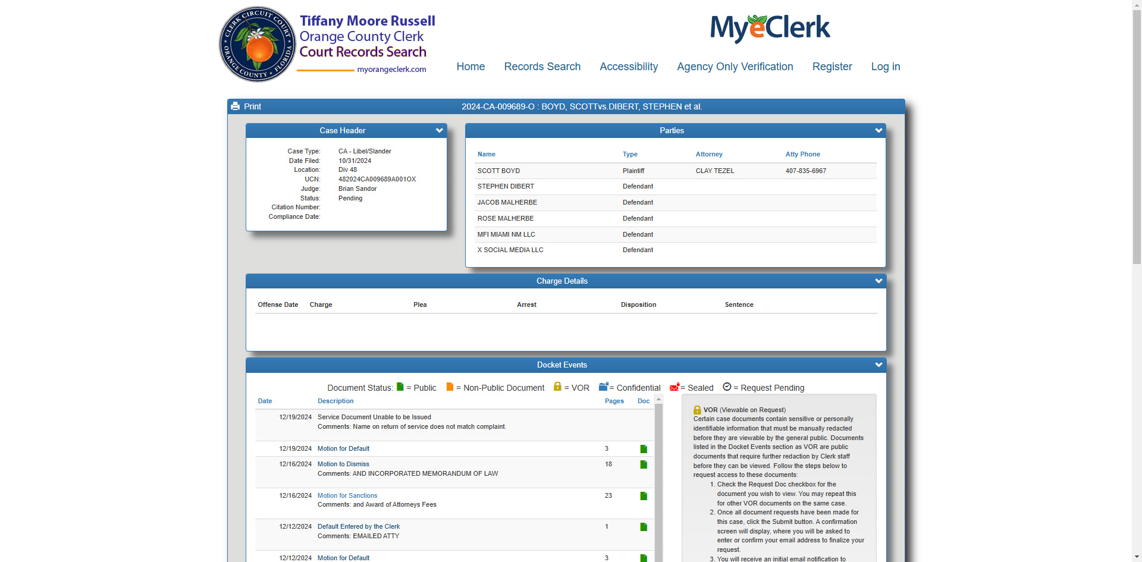
Task: Open Agency Only Verification
Action: tap(735, 67)
